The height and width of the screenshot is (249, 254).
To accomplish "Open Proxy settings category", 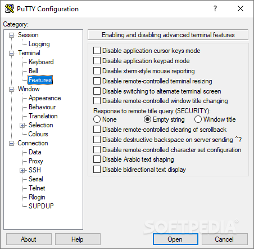I will 35,161.
